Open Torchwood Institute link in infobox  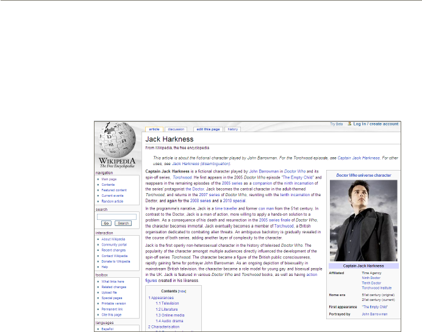tap(377, 288)
